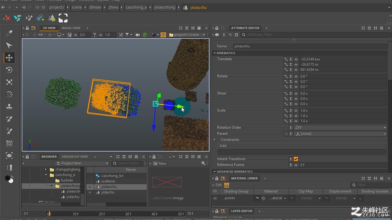392x220 pixels.
Task: Click the Edit button in Material Linker
Action: pos(219,185)
